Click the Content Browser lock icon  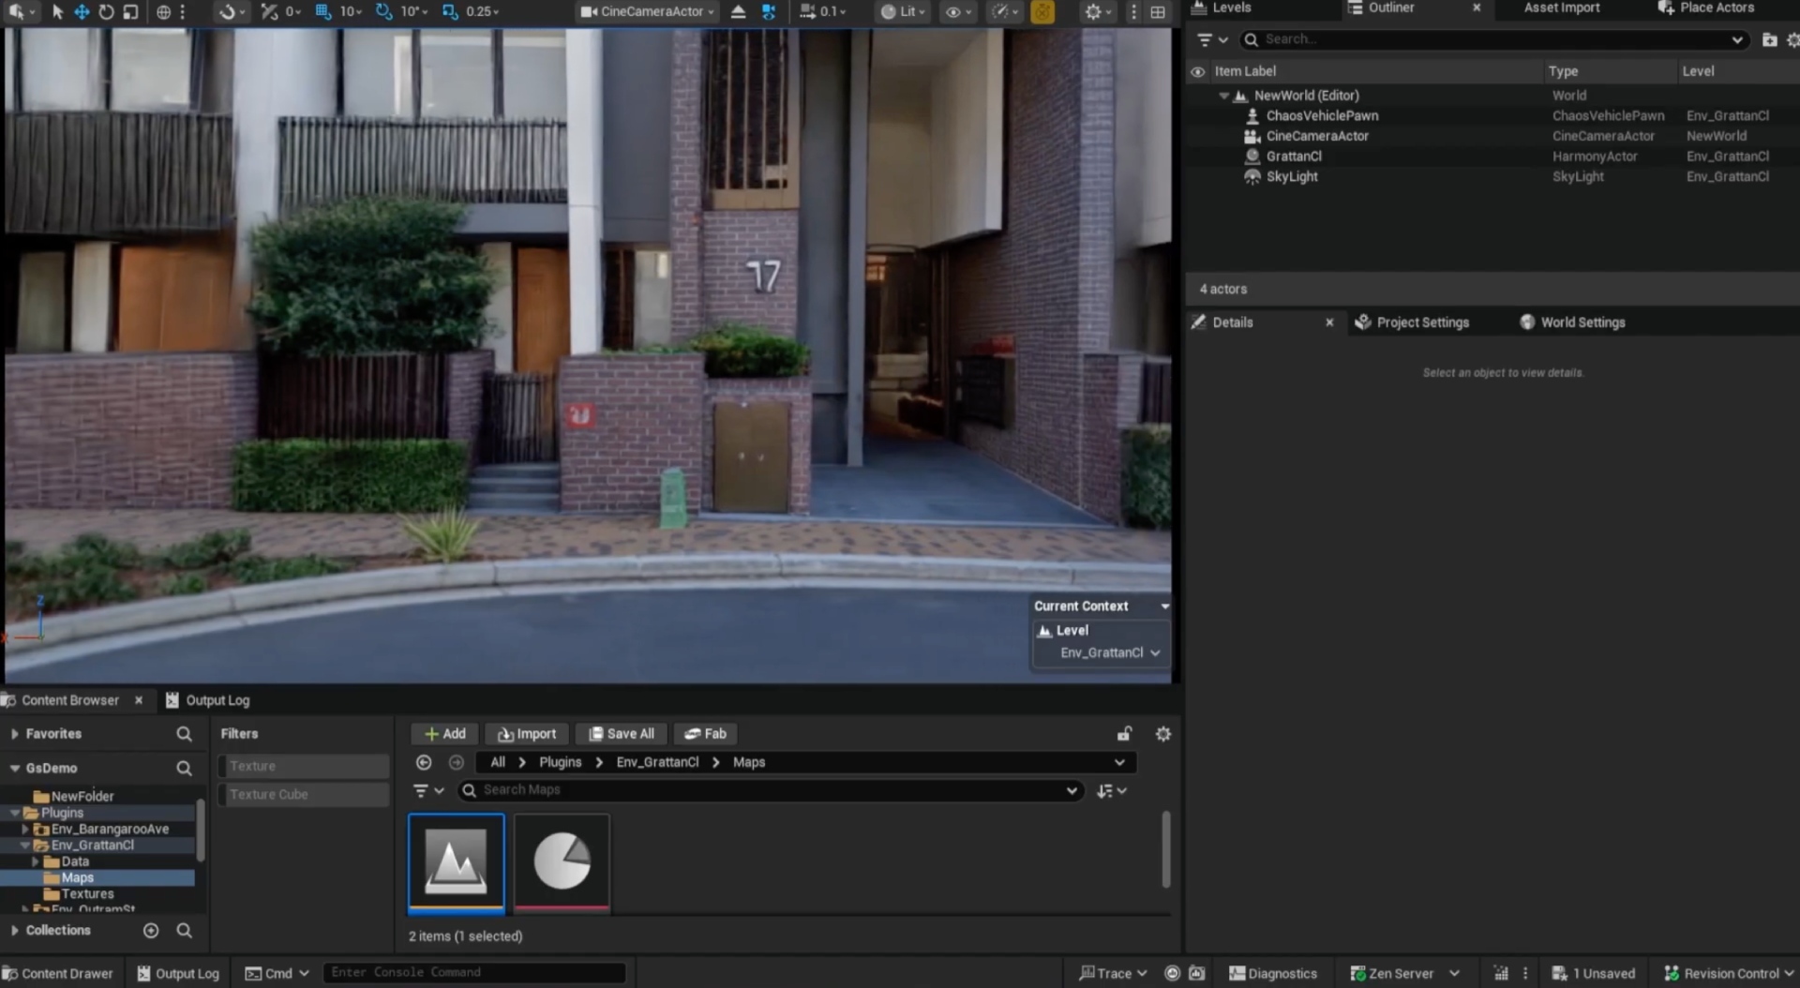coord(1124,734)
